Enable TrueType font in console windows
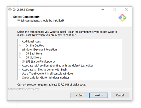 coord(20,73)
